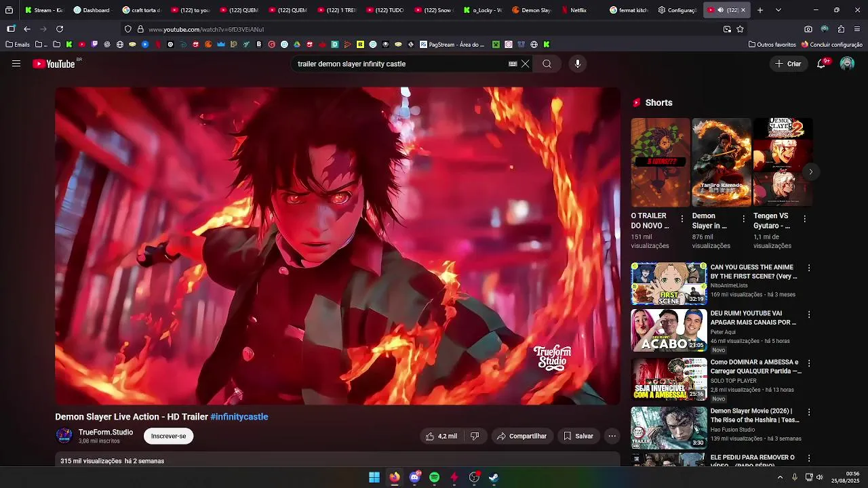
Task: Open the YouTube guide hamburger menu
Action: (16, 64)
